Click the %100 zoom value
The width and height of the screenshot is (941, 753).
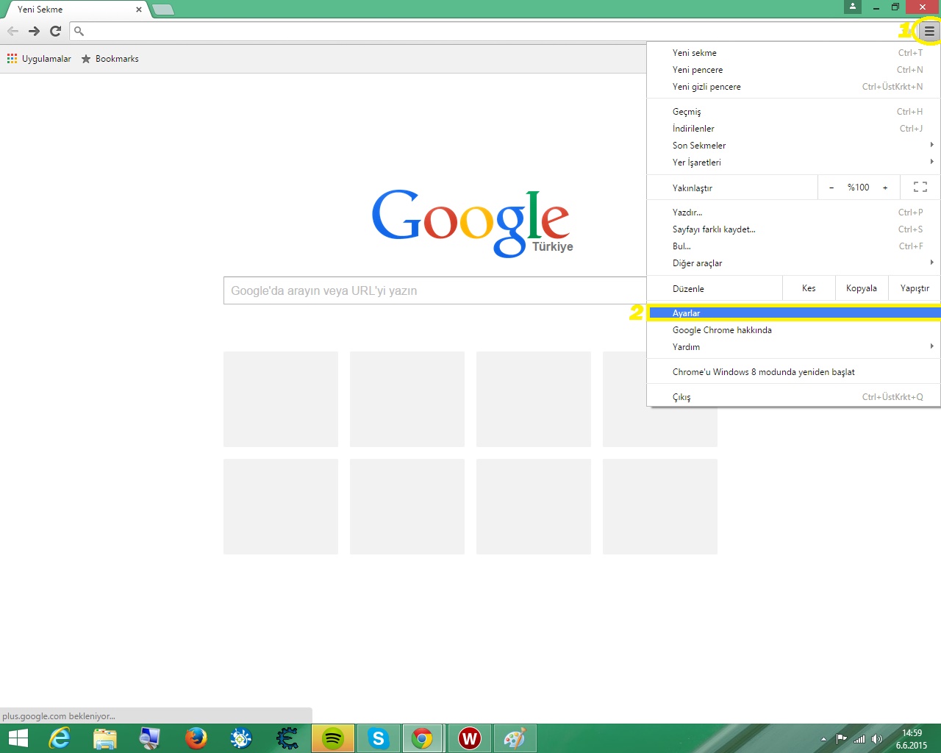[859, 188]
